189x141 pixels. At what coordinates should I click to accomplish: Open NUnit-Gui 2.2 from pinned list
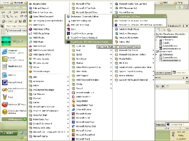pos(13,66)
